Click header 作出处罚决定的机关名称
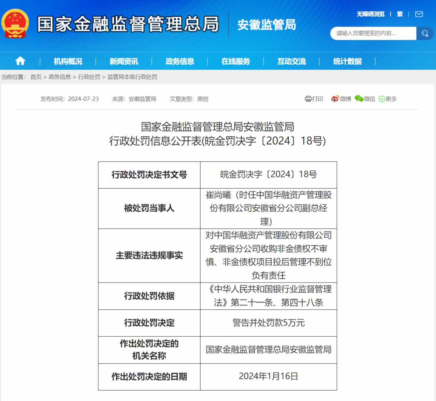Image resolution: width=436 pixels, height=401 pixels. point(149,350)
